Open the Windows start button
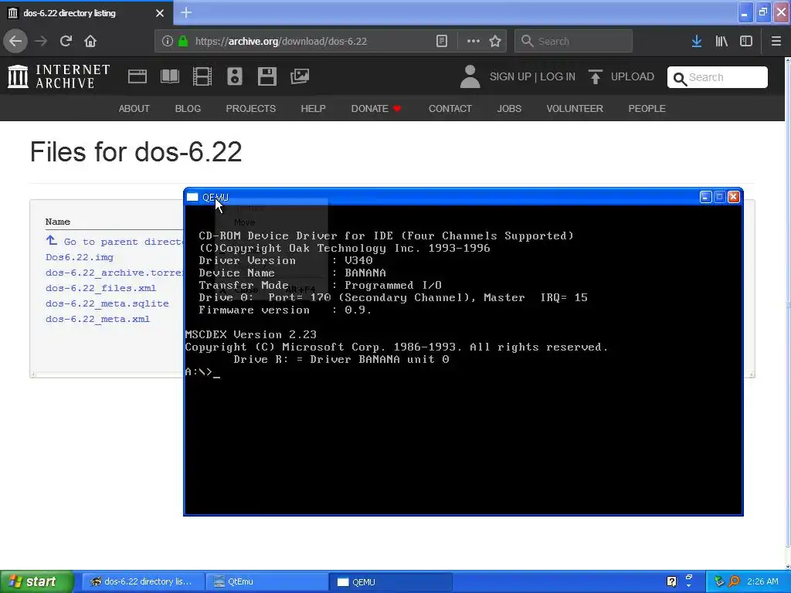Image resolution: width=791 pixels, height=593 pixels. click(x=37, y=582)
